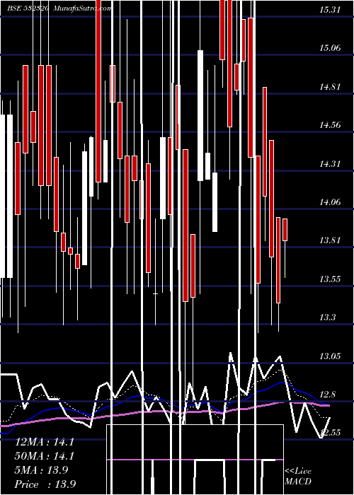This screenshot has height=495, width=354.
Task: Click the 13.55 price axis label
Action: [331, 279]
